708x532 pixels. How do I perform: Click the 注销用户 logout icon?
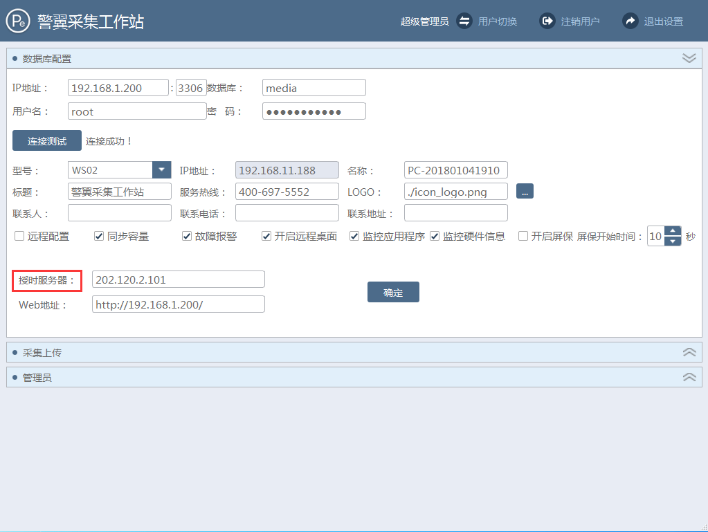[x=547, y=21]
